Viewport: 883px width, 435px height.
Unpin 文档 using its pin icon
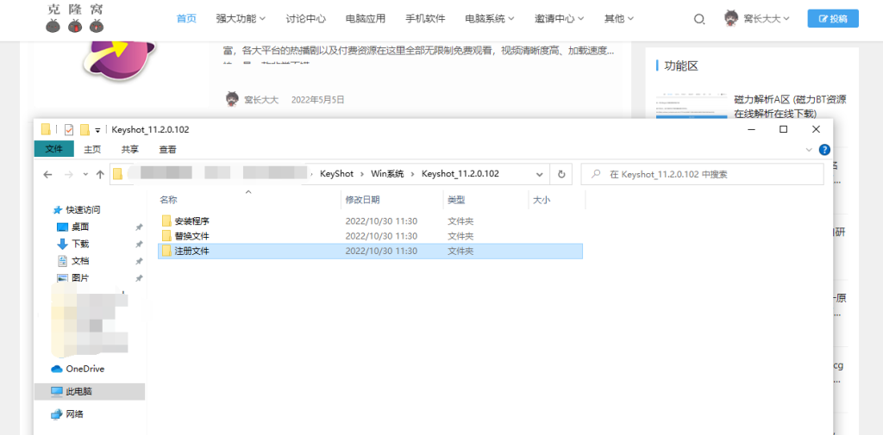click(x=139, y=261)
